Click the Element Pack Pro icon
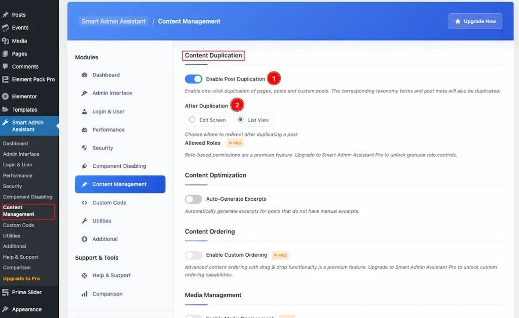Viewport: 519px width, 318px height. (5, 79)
